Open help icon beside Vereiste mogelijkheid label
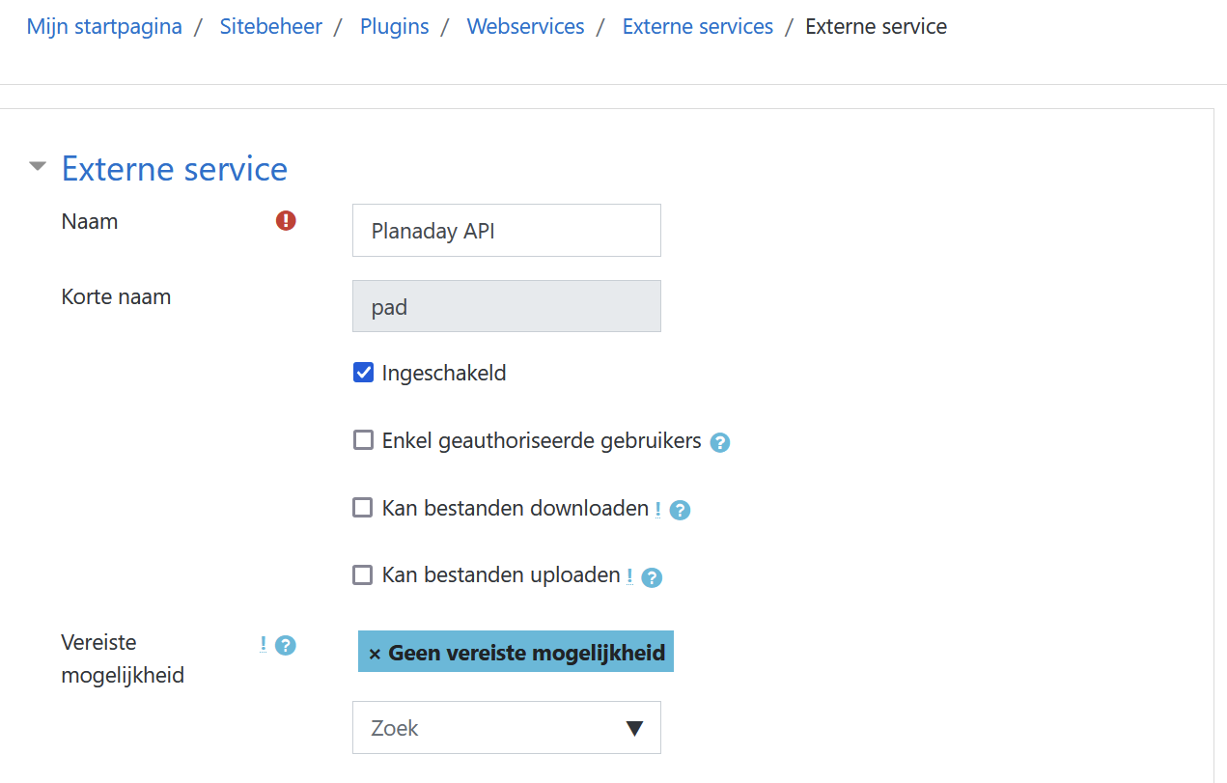 click(285, 645)
